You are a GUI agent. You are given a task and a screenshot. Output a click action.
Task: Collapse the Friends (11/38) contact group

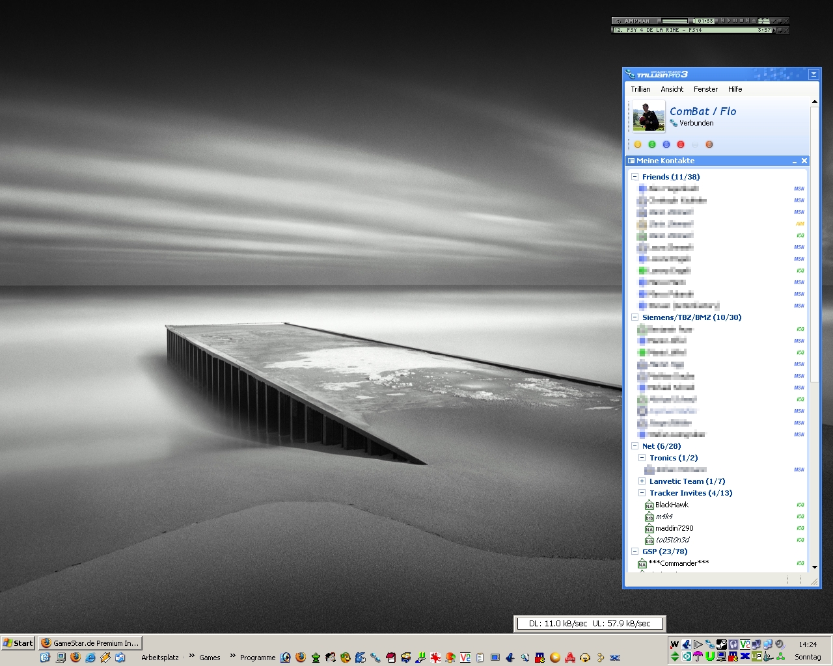click(x=635, y=177)
